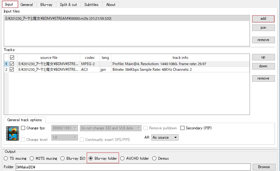280x171 pixels.
Task: Choose the Demux output radio button
Action: [x=154, y=158]
